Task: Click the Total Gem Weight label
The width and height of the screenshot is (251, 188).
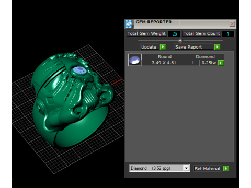Action: [x=146, y=33]
